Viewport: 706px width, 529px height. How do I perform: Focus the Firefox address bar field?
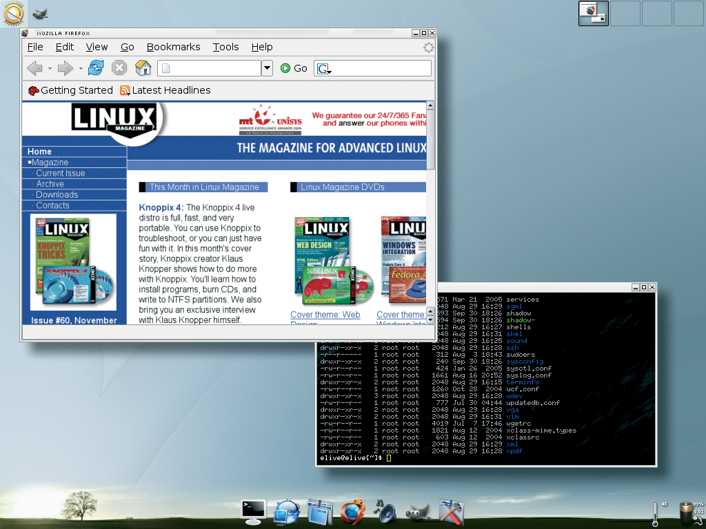(210, 68)
